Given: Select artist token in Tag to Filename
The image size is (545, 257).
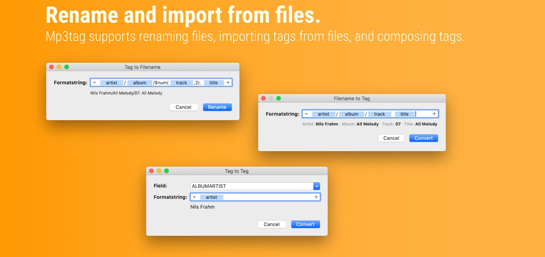Looking at the screenshot, I should click(x=111, y=83).
